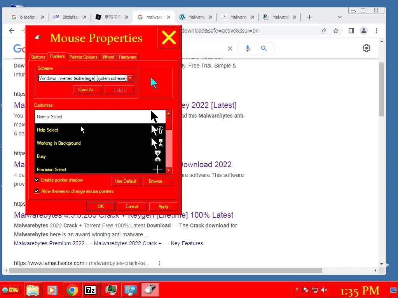Expand Chrome tab search chevron

[x=340, y=17]
